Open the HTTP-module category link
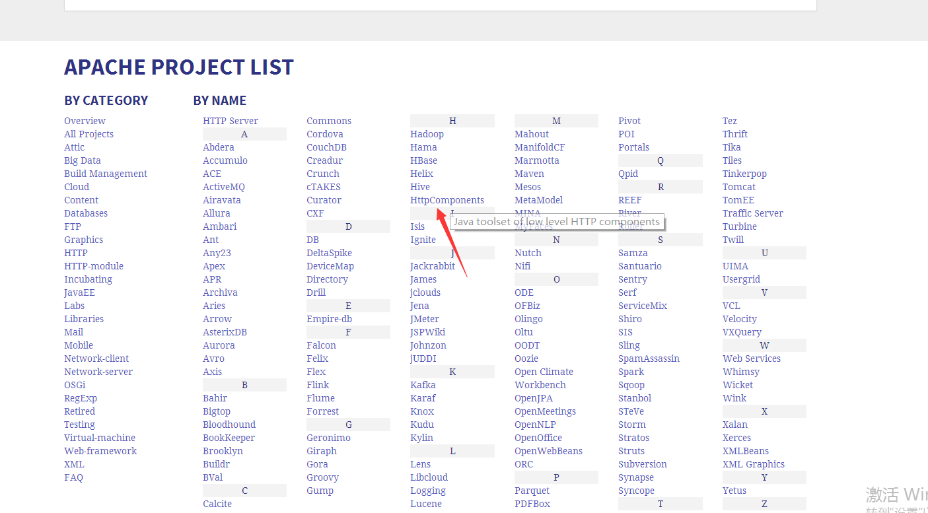Viewport: 928px width, 513px height. [x=94, y=266]
